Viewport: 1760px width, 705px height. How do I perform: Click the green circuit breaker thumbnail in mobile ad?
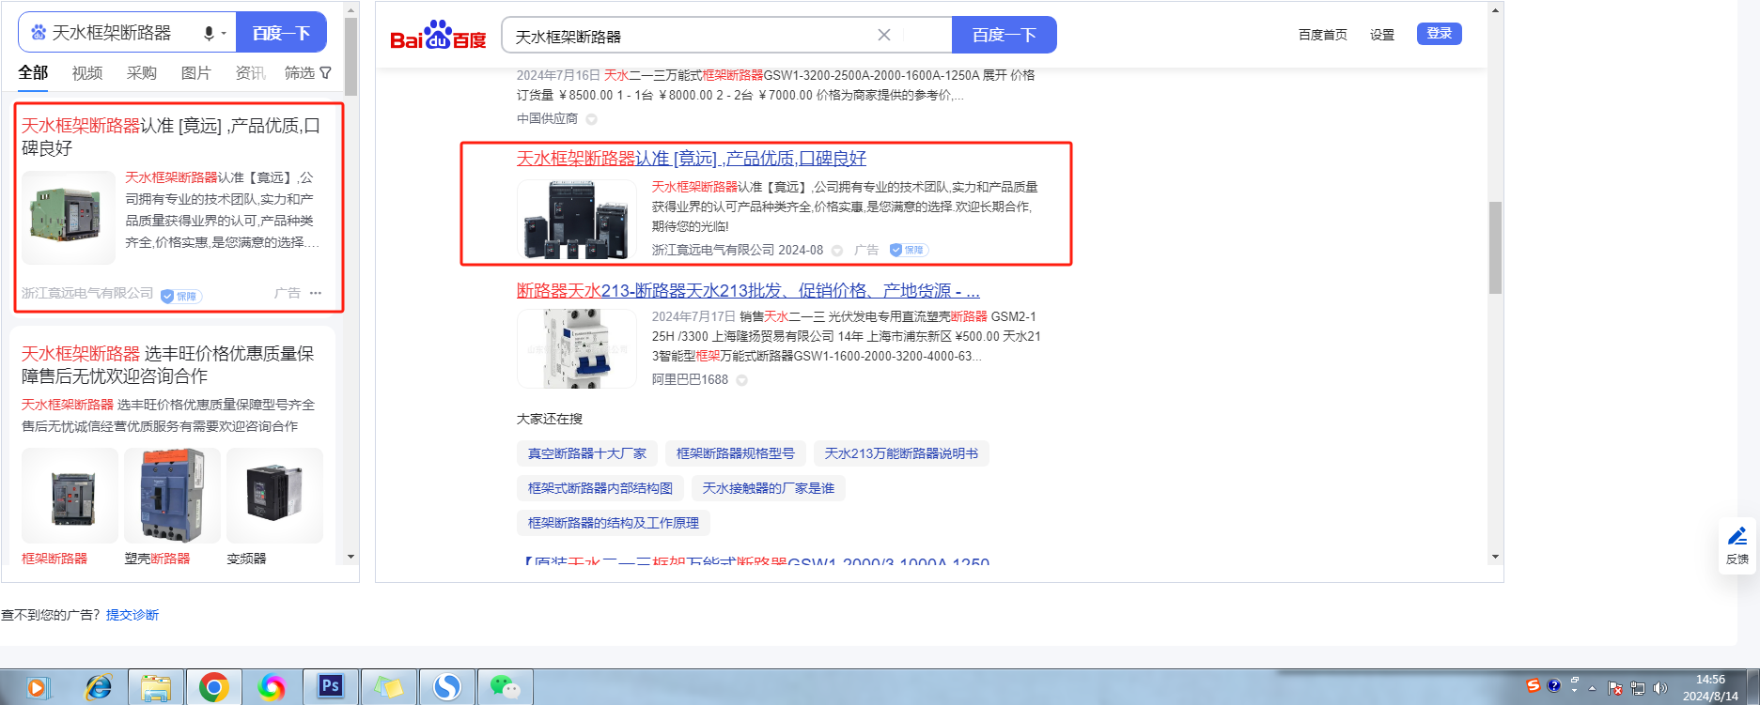tap(69, 218)
